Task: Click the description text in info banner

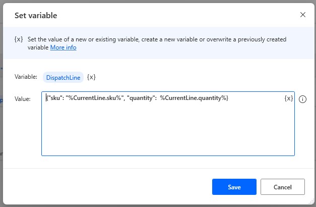Action: click(151, 39)
